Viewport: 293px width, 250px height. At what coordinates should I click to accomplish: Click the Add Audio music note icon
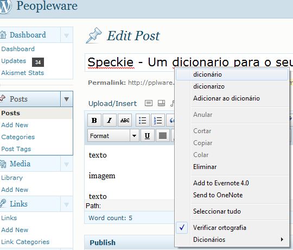click(x=173, y=103)
